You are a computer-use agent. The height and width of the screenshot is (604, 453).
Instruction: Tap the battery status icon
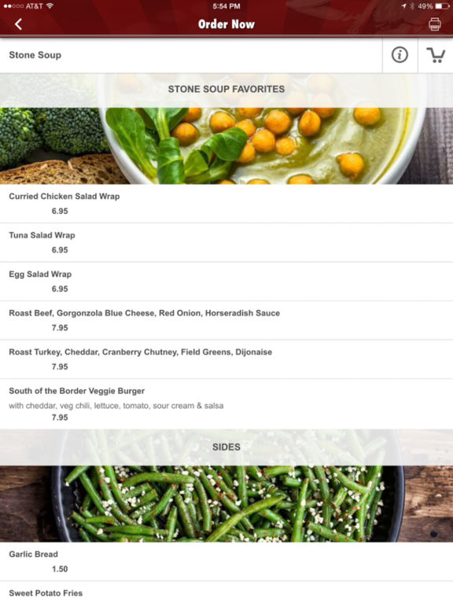pyautogui.click(x=442, y=6)
